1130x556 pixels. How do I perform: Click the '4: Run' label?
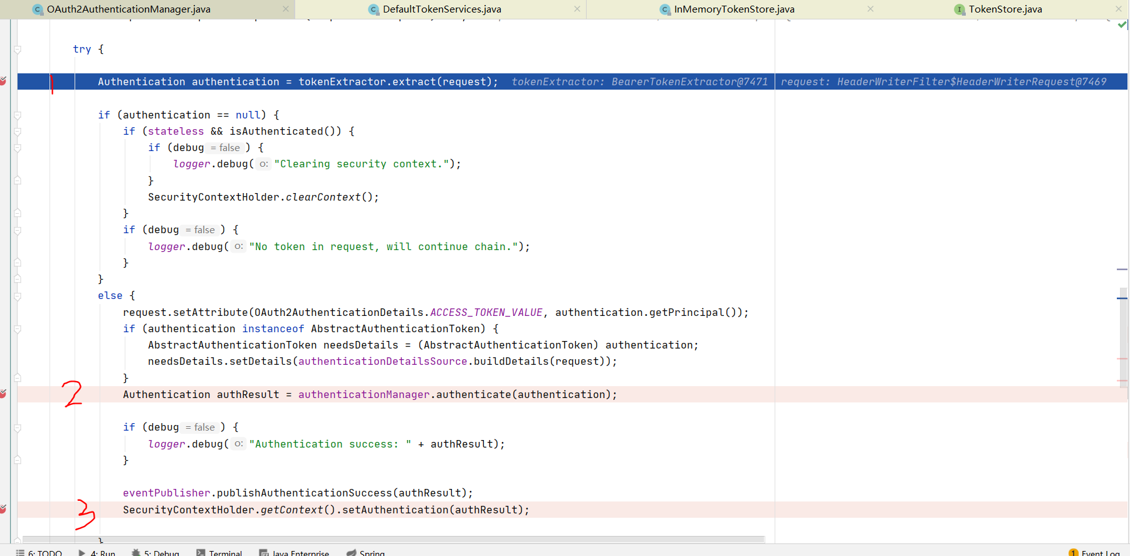(x=103, y=553)
